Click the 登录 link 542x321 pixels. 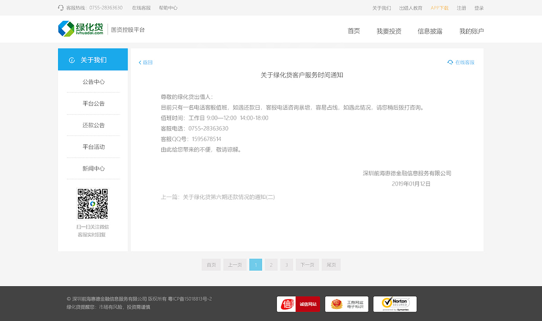tap(478, 8)
